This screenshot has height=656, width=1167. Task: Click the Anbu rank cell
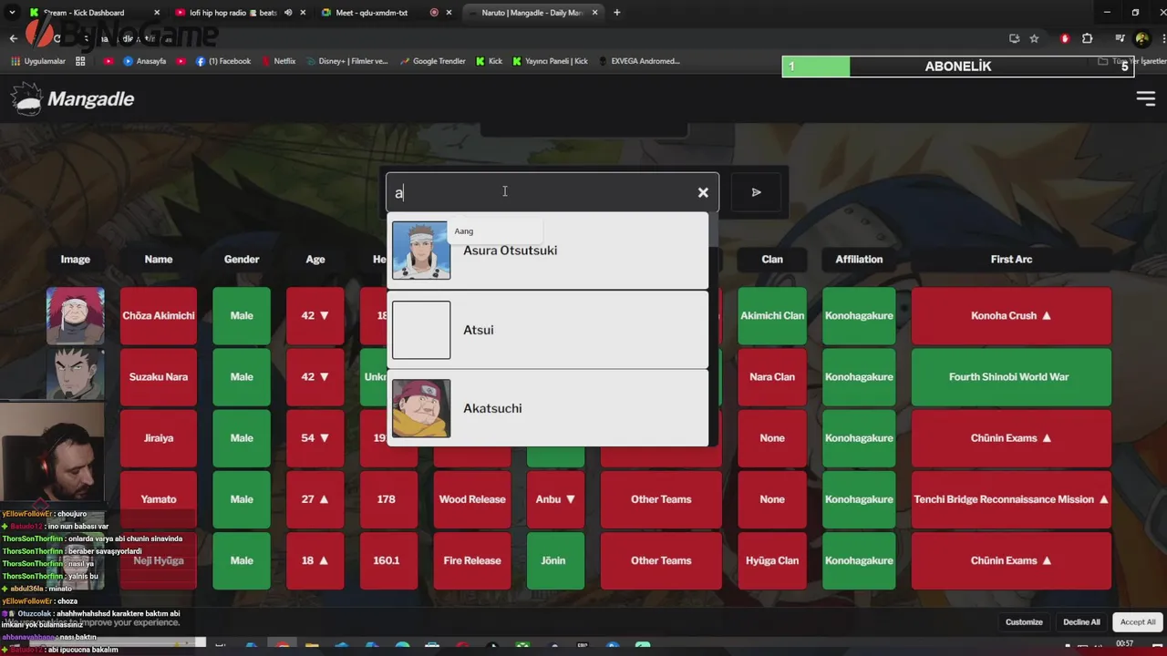[555, 499]
